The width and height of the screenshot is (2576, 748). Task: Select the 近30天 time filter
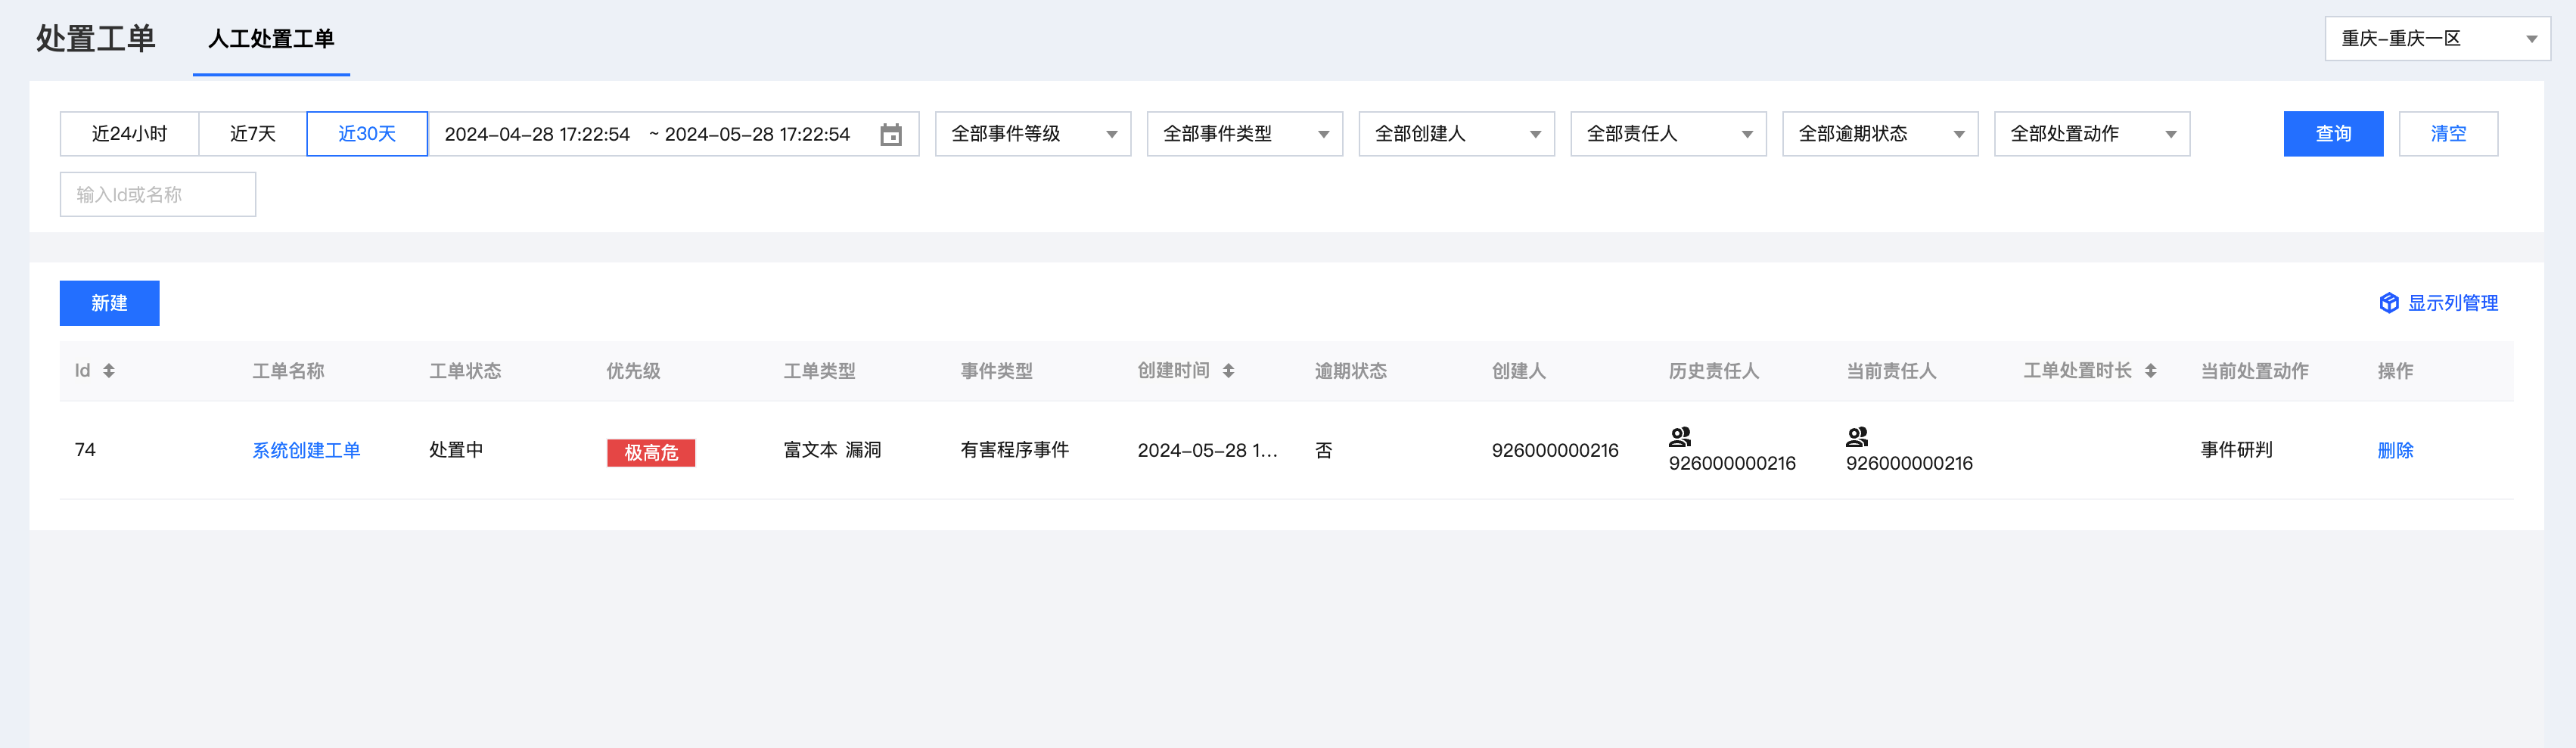[x=367, y=134]
